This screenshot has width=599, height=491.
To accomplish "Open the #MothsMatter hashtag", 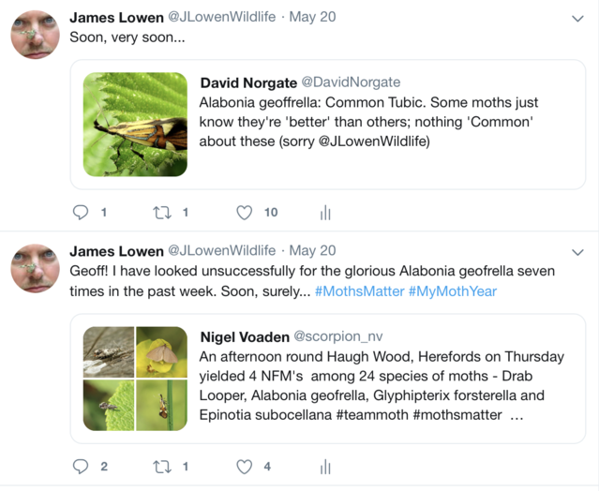I will [x=359, y=291].
